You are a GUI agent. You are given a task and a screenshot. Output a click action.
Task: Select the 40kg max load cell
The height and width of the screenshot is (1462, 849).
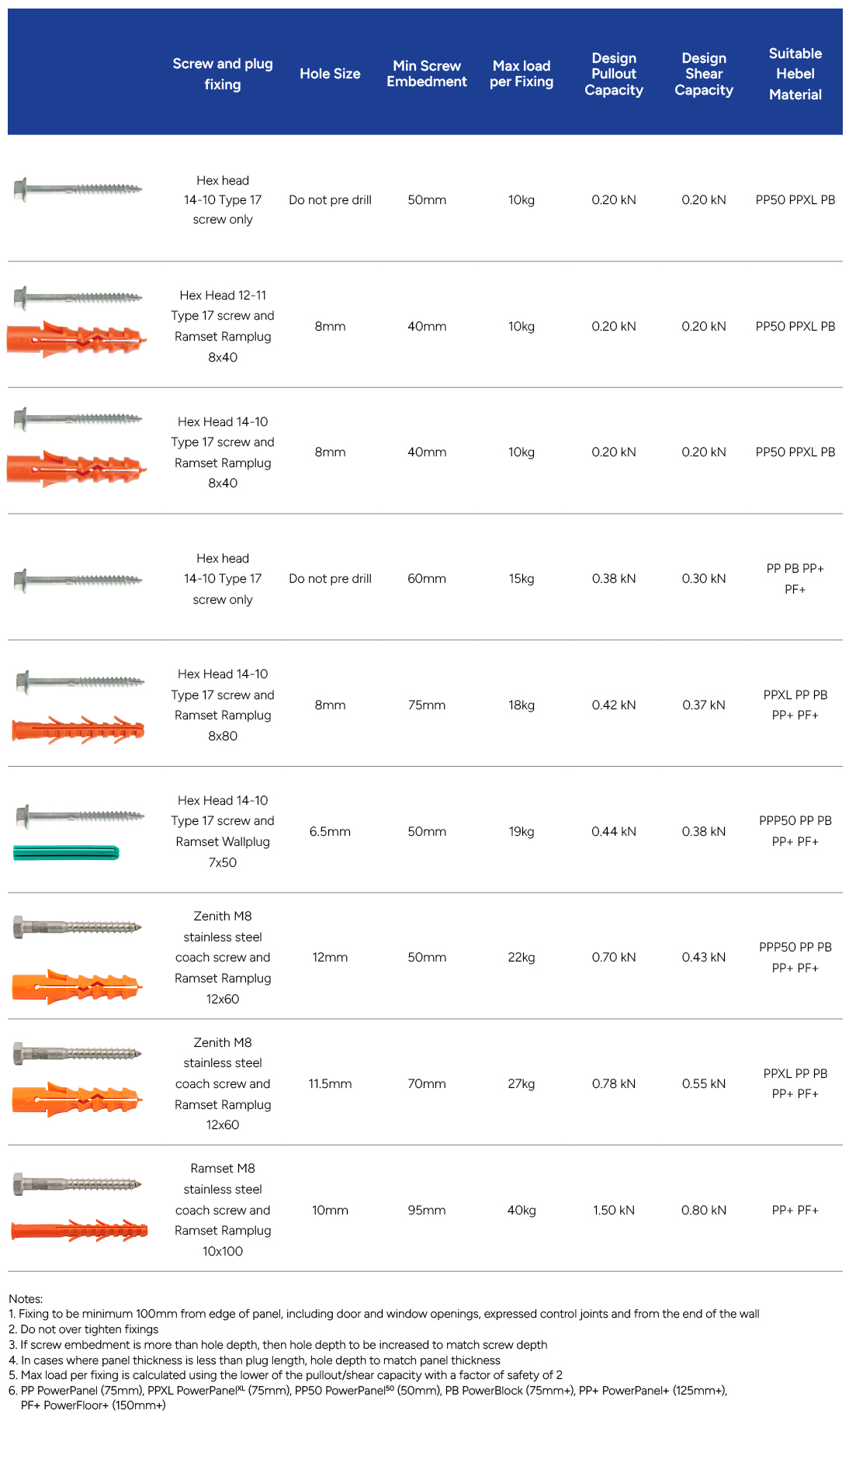522,1210
